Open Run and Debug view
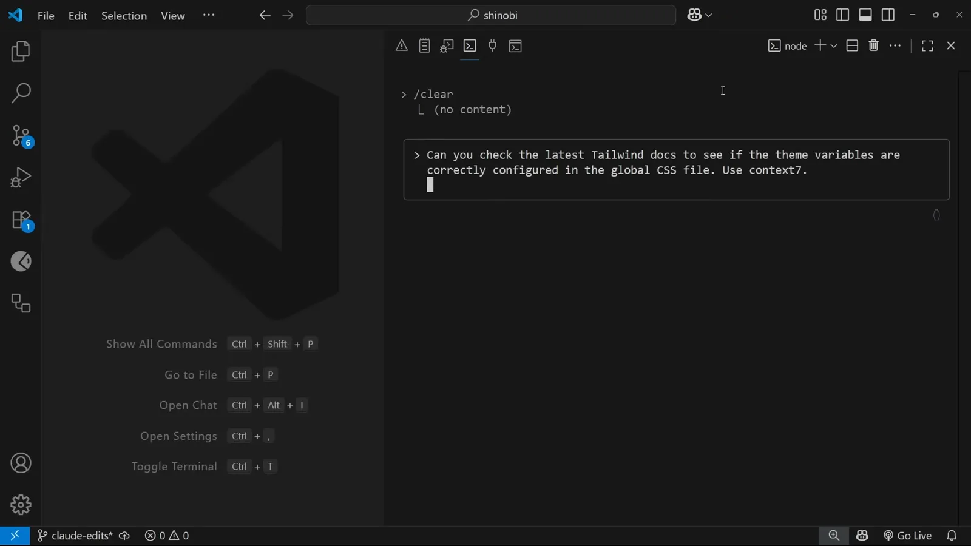971x546 pixels. coord(21,178)
